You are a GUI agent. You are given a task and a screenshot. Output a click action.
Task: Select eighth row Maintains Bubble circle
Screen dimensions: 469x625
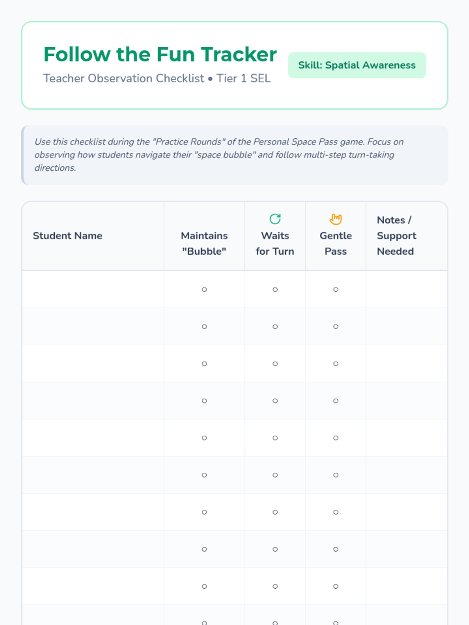pos(204,549)
